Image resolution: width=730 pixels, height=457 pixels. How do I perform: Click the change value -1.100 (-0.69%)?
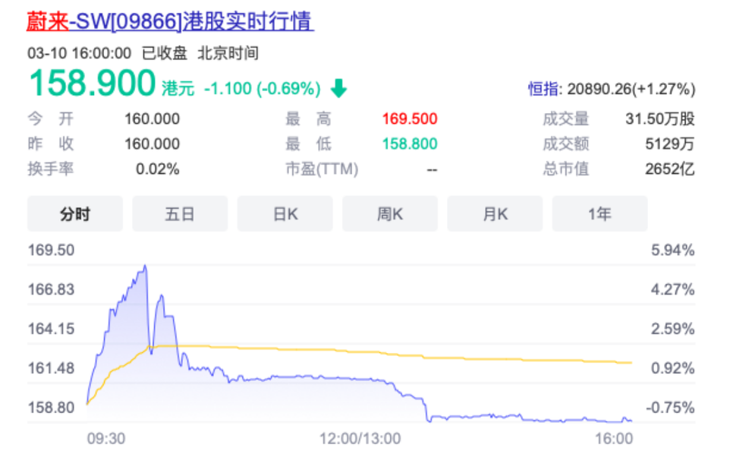[263, 88]
